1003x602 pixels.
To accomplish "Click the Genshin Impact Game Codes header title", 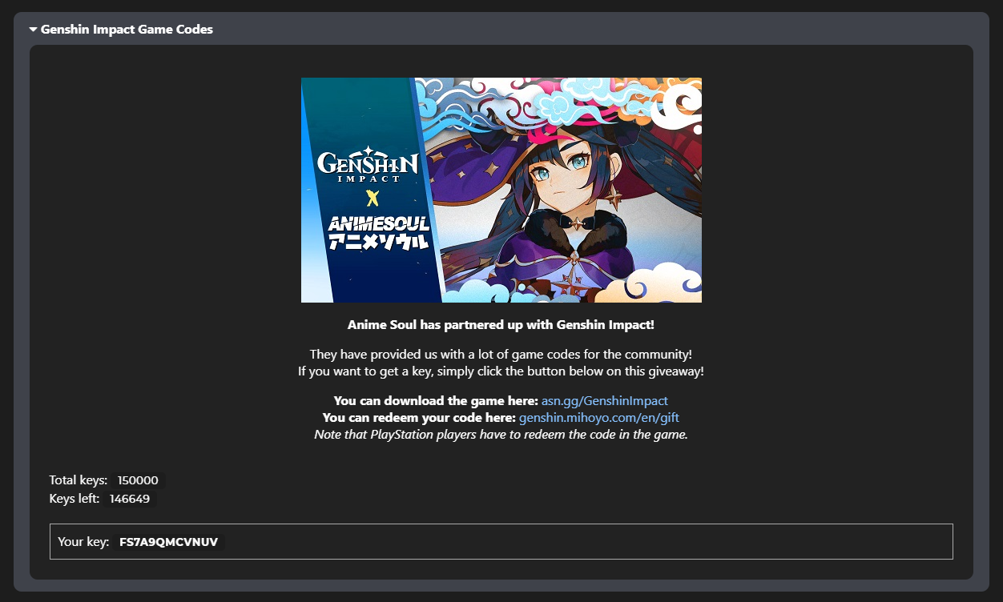I will [x=127, y=30].
